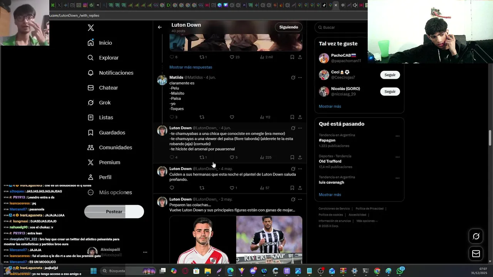Expand Más opciones in the sidebar
Screen dimensions: 493x277
[110, 192]
